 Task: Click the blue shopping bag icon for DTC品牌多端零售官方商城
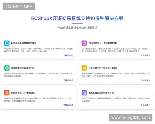(7, 43)
